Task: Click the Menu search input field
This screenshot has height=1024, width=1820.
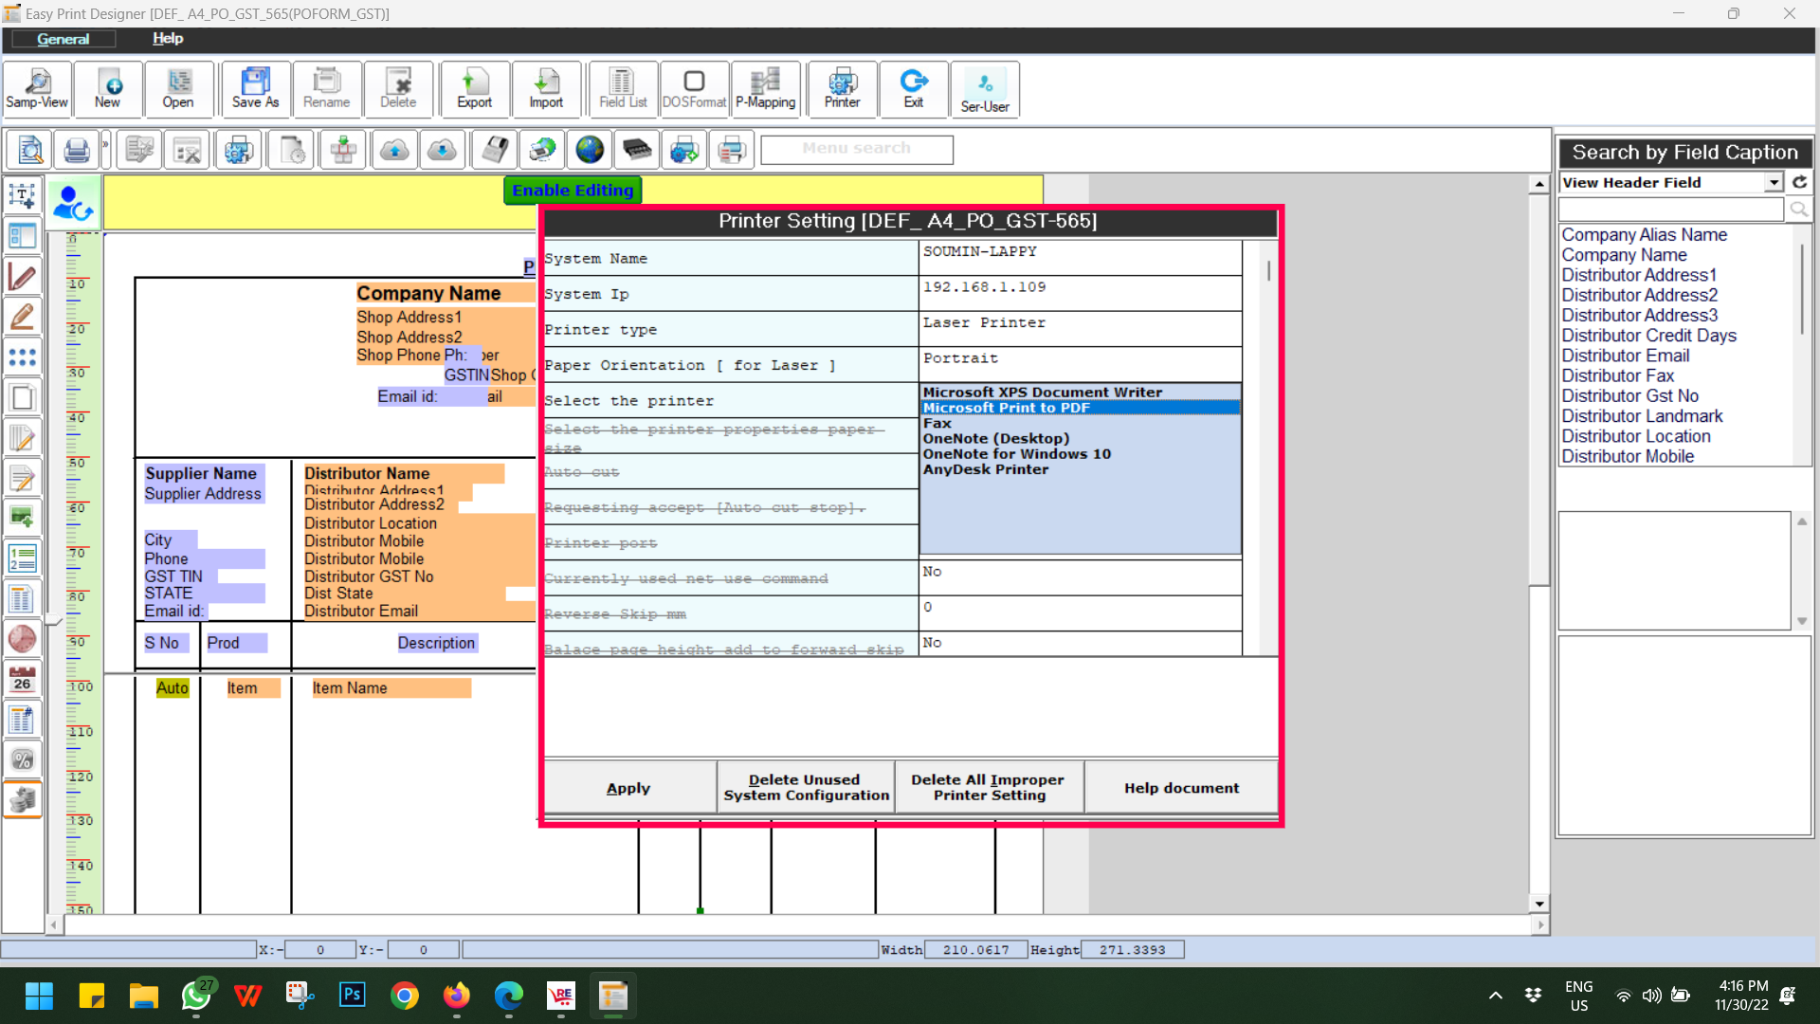Action: tap(856, 149)
